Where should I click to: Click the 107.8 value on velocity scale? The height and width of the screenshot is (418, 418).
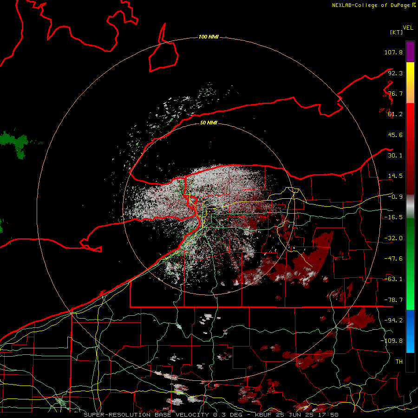click(x=393, y=52)
